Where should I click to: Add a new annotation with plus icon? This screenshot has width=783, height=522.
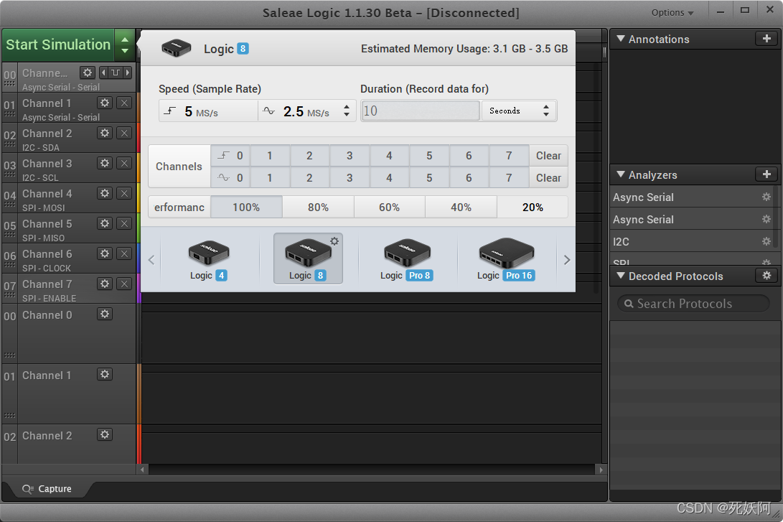point(766,39)
